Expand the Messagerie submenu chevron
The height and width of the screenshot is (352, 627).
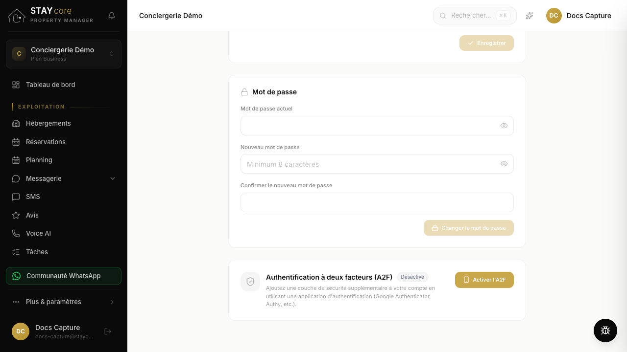[x=113, y=178]
